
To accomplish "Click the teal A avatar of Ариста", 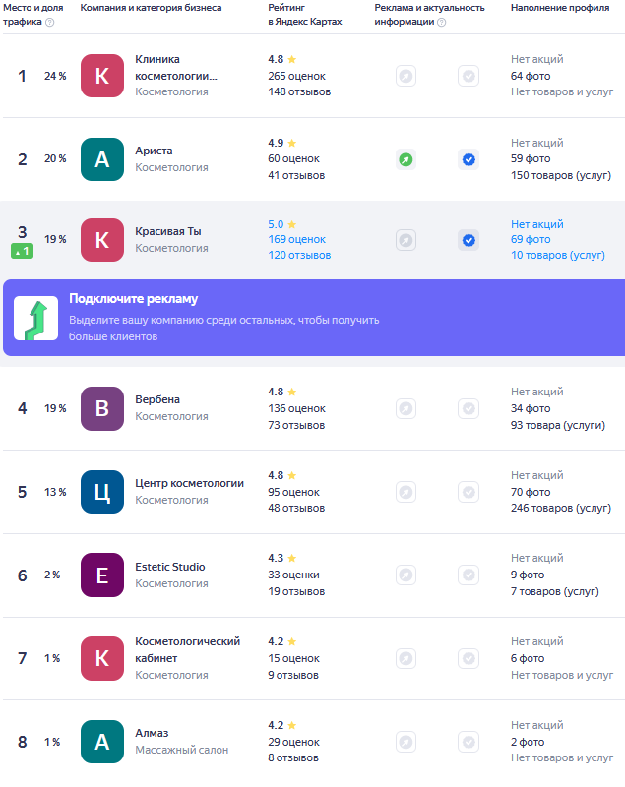I will [102, 159].
